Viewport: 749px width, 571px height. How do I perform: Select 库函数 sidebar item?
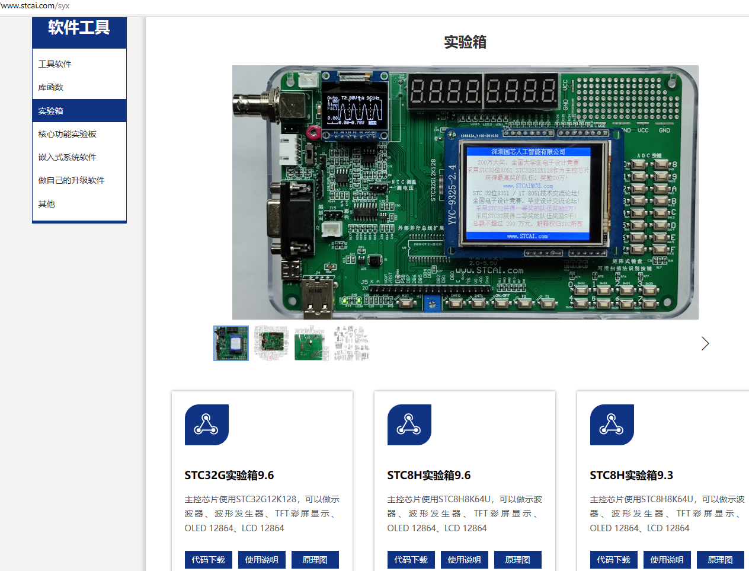(79, 87)
